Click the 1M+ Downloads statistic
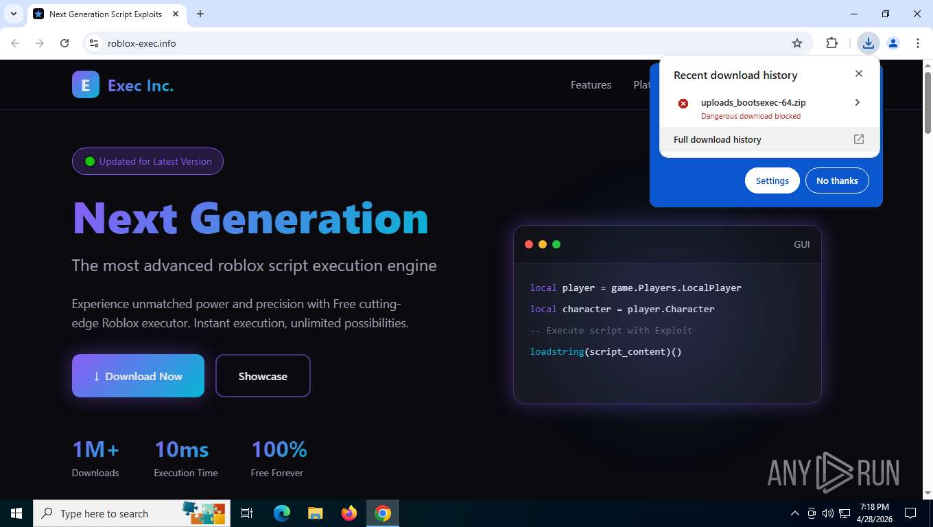Viewport: 933px width, 527px height. tap(96, 458)
